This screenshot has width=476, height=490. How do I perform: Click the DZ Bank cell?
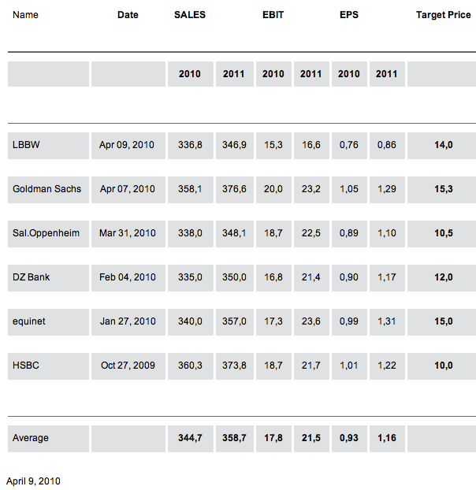pyautogui.click(x=31, y=277)
